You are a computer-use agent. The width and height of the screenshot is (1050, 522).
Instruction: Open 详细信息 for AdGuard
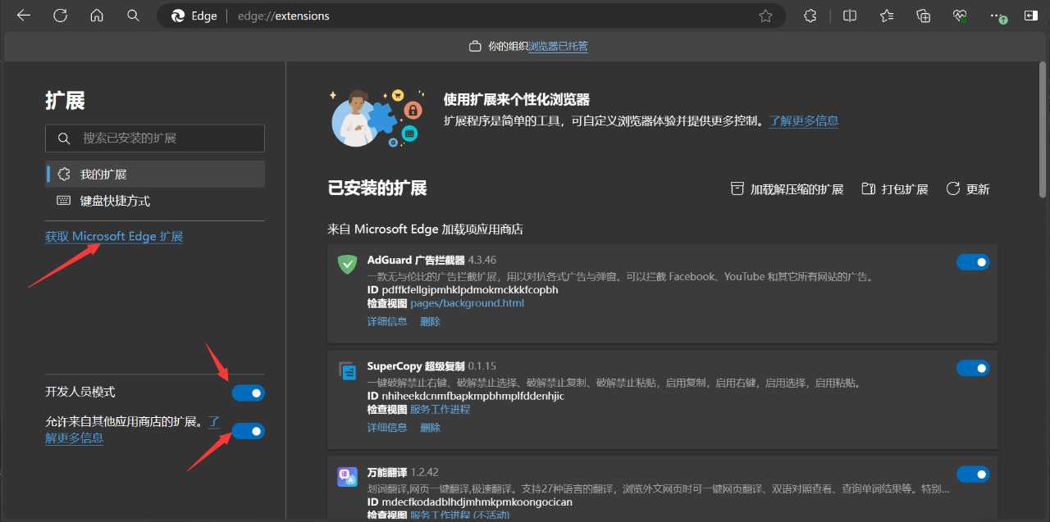click(387, 321)
